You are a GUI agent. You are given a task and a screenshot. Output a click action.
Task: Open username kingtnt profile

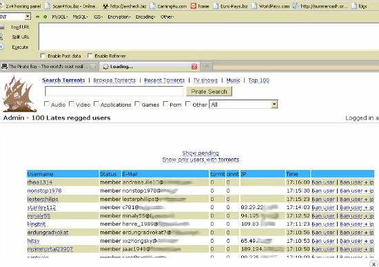click(37, 224)
